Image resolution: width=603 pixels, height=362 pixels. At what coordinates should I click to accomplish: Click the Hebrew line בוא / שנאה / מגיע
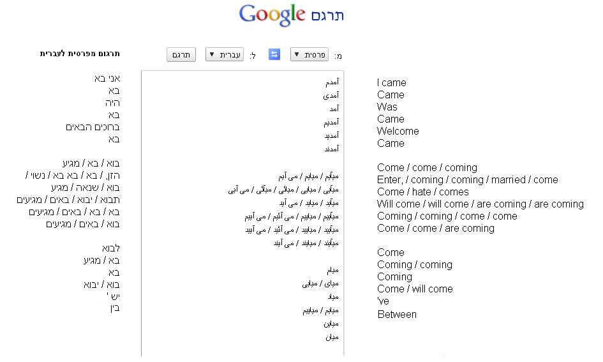click(x=86, y=188)
